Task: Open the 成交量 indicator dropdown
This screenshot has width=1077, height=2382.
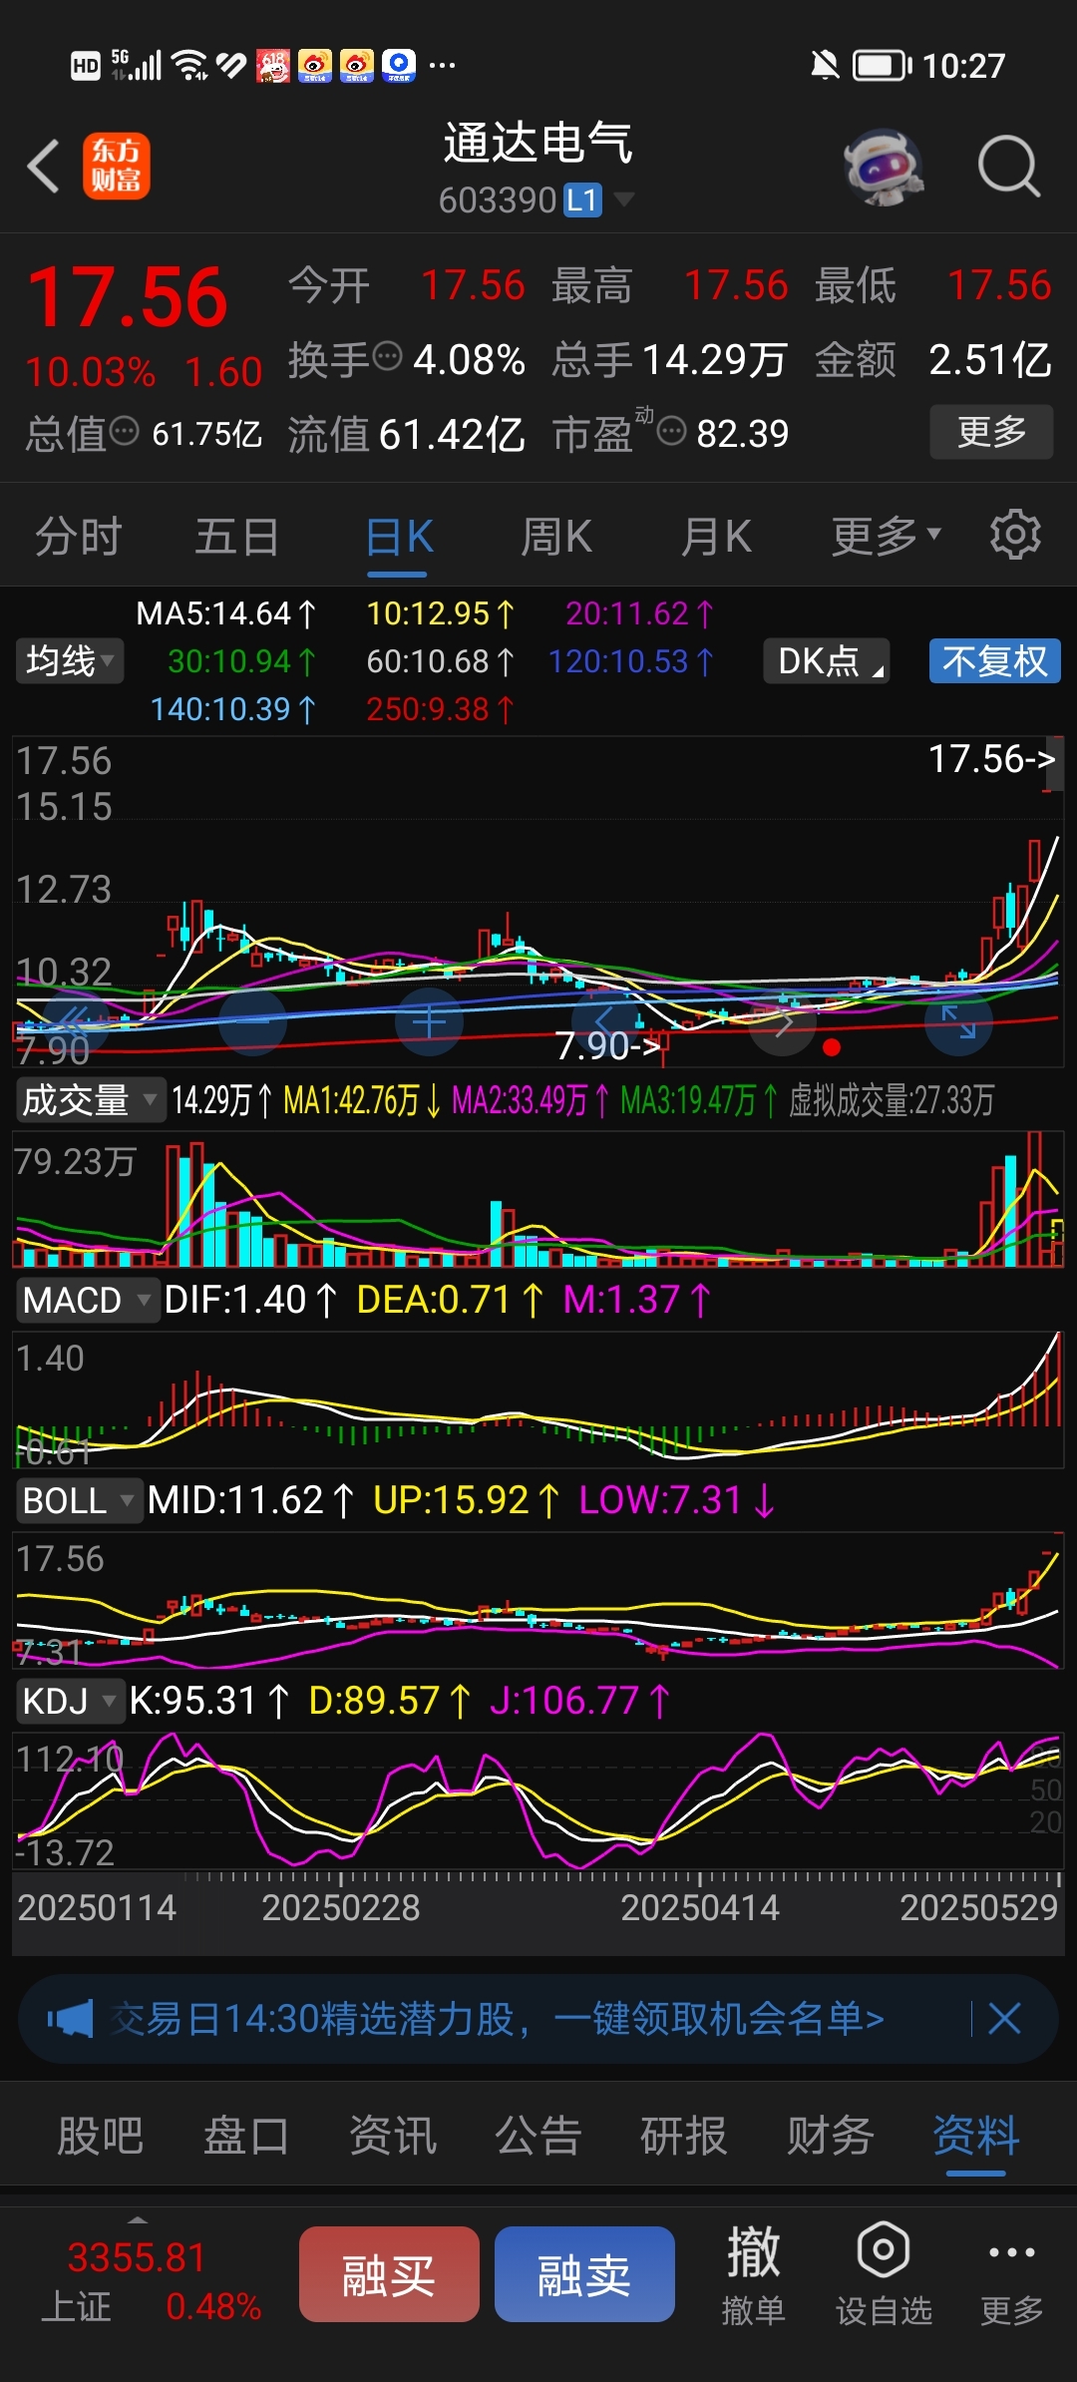Action: click(x=89, y=1100)
